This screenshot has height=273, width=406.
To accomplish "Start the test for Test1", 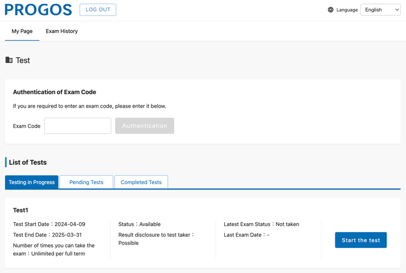I will point(361,240).
